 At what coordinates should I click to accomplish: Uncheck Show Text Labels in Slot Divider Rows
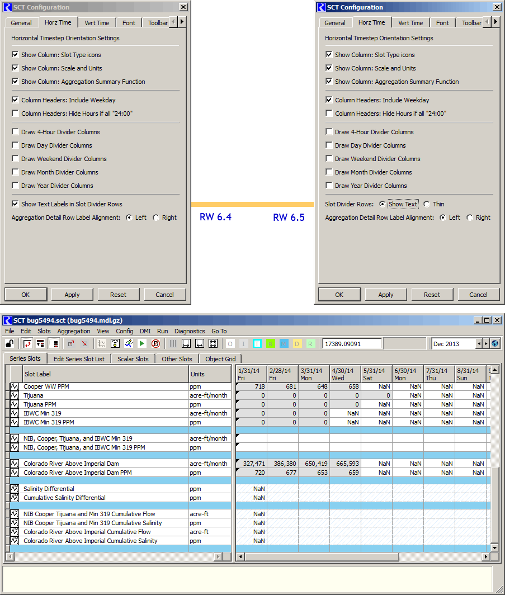coord(15,204)
